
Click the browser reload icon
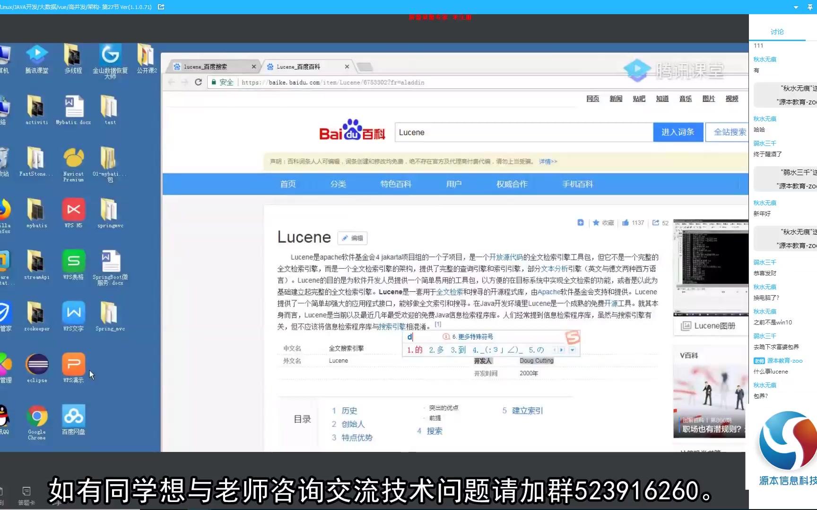(199, 82)
